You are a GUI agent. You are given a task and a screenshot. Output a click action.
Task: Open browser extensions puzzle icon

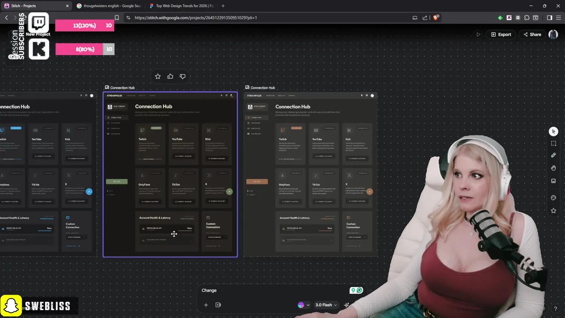527,18
